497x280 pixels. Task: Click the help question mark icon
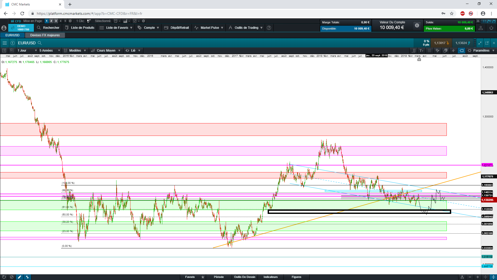[x=269, y=28]
